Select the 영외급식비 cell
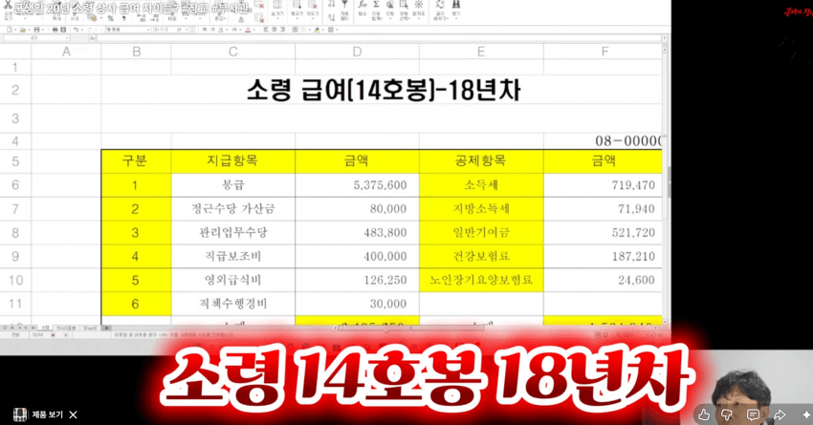The image size is (813, 425). (x=232, y=280)
